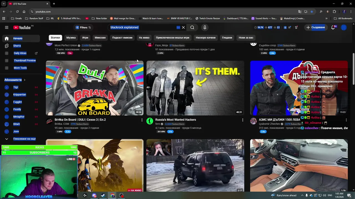Image resolution: width=355 pixels, height=199 pixels.
Task: Open Steam from the taskbar
Action: [103, 195]
